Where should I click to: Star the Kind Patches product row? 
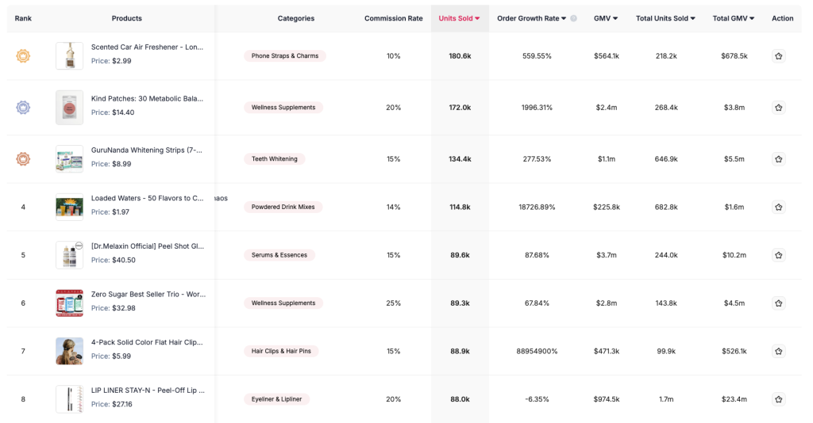[x=778, y=108]
